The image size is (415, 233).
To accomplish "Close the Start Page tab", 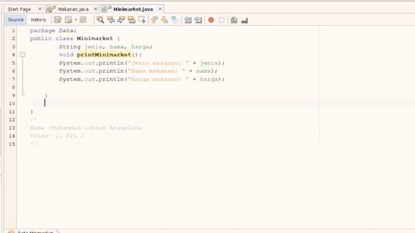I will click(40, 9).
